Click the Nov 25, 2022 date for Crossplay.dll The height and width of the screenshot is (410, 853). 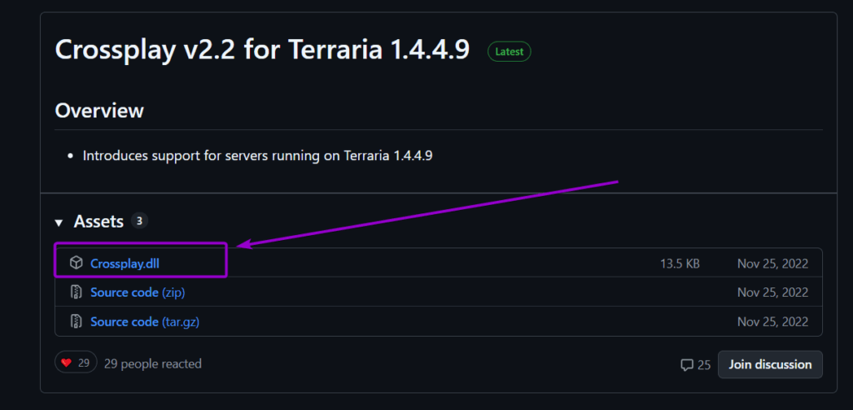[x=772, y=264]
